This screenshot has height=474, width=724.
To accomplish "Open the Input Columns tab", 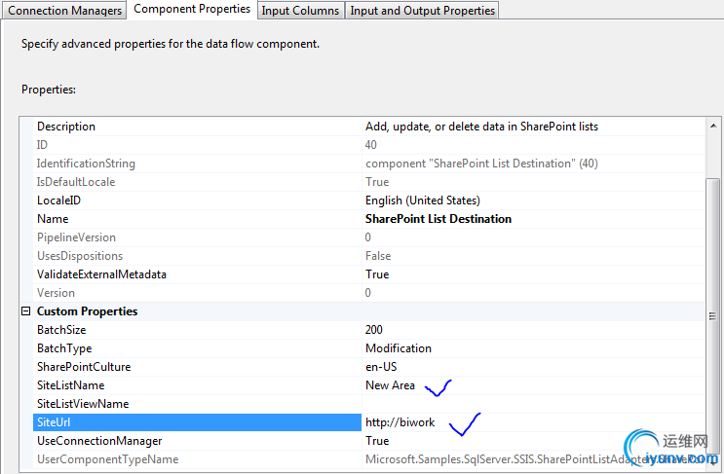I will 301,10.
